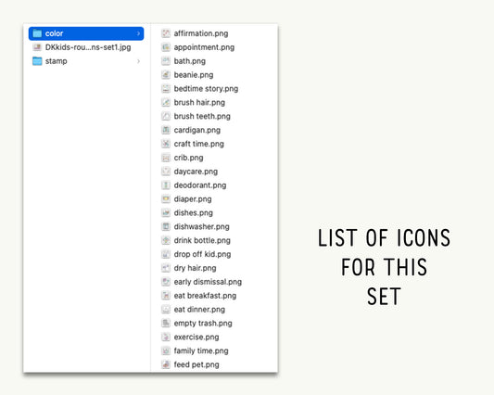Click the exercise.png file icon
The width and height of the screenshot is (494, 395).
pyautogui.click(x=166, y=337)
